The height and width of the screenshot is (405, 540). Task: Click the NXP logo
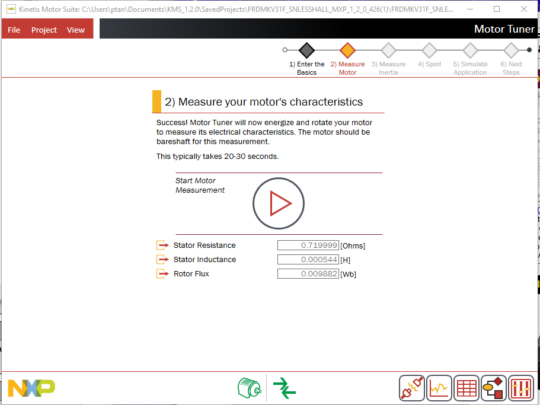(x=31, y=388)
